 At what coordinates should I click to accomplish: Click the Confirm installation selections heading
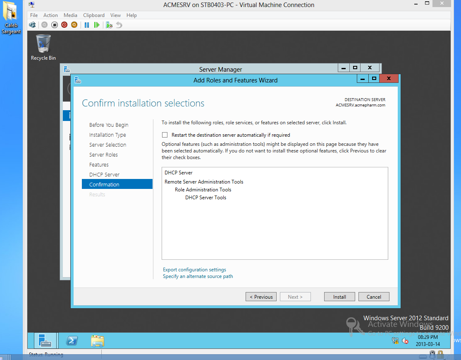pos(143,103)
